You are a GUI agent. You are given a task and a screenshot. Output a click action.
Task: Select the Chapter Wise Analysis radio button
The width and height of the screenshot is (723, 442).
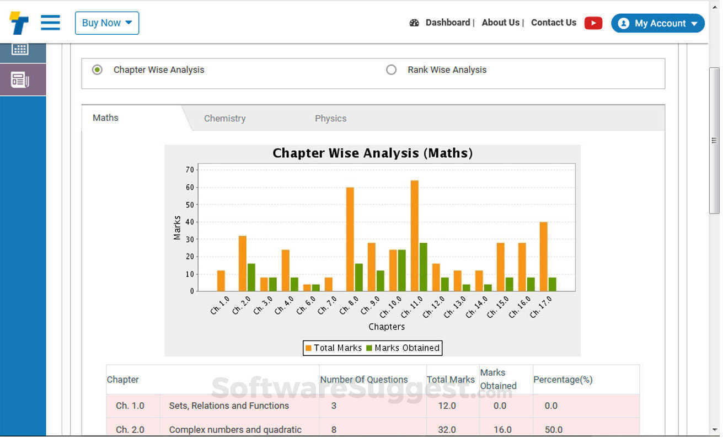[x=97, y=70]
